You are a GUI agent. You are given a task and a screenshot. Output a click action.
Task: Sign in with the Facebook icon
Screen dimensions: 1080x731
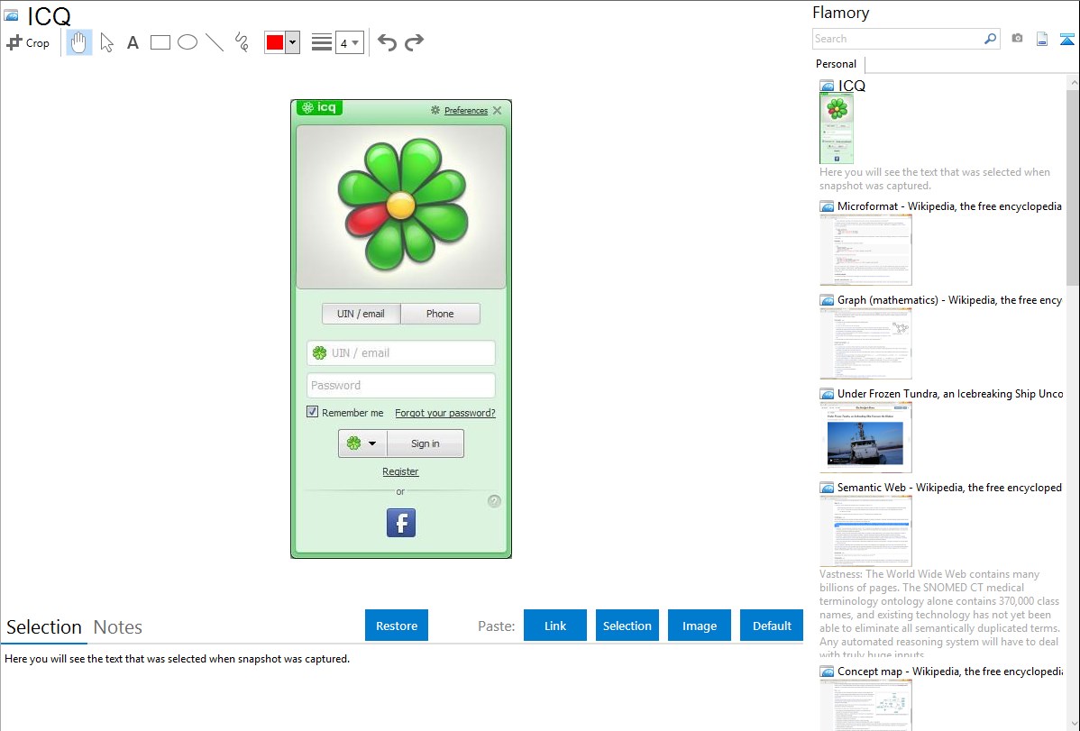point(401,523)
